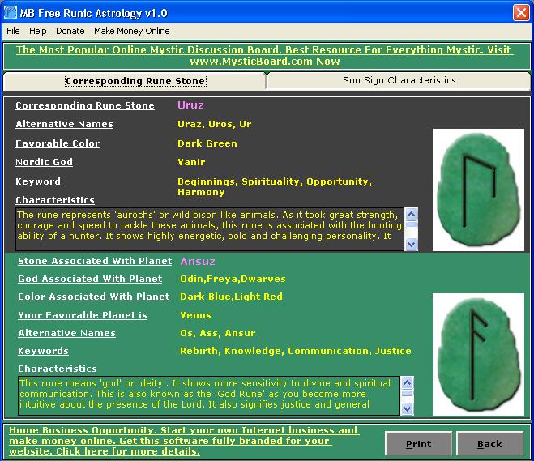Click 'Uraz, Uros, Ur' alternative names
Image resolution: width=534 pixels, height=461 pixels.
pos(214,124)
